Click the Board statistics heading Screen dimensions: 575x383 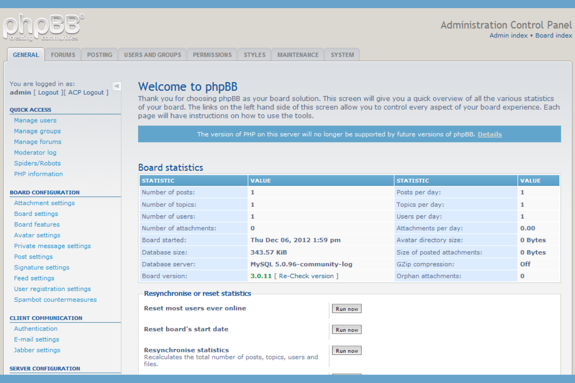pos(171,168)
